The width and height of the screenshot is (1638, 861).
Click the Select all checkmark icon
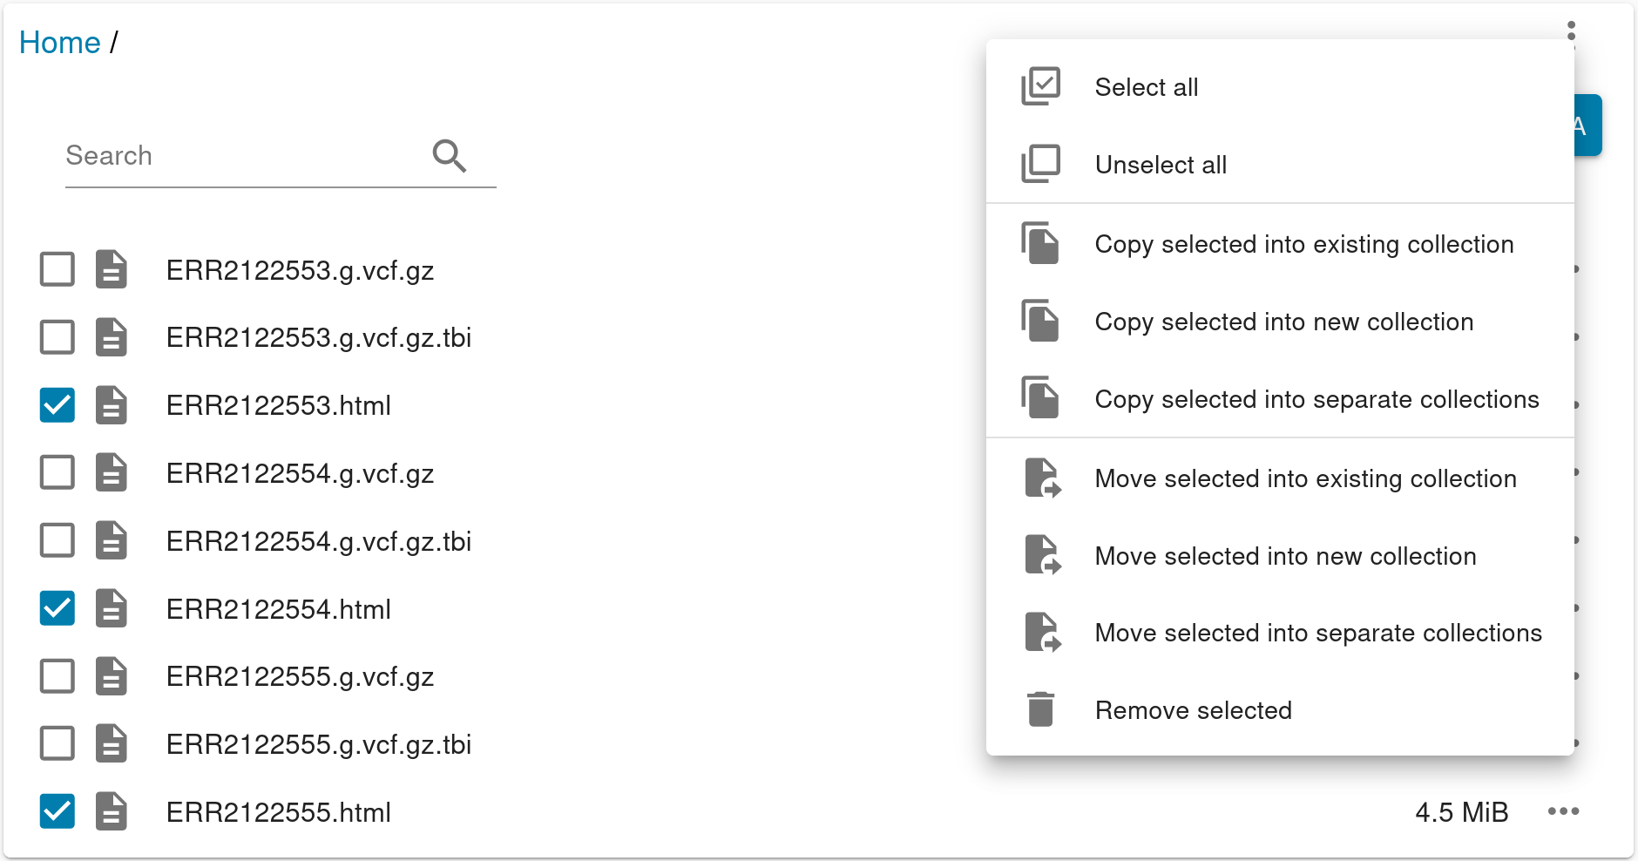tap(1040, 86)
